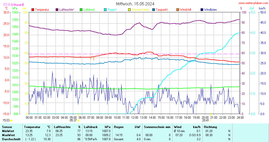The image size is (269, 142).
Task: Click the 24:00 time axis tick
Action: click(x=240, y=118)
